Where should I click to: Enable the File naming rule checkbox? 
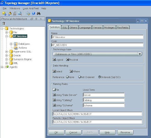pos(54,89)
